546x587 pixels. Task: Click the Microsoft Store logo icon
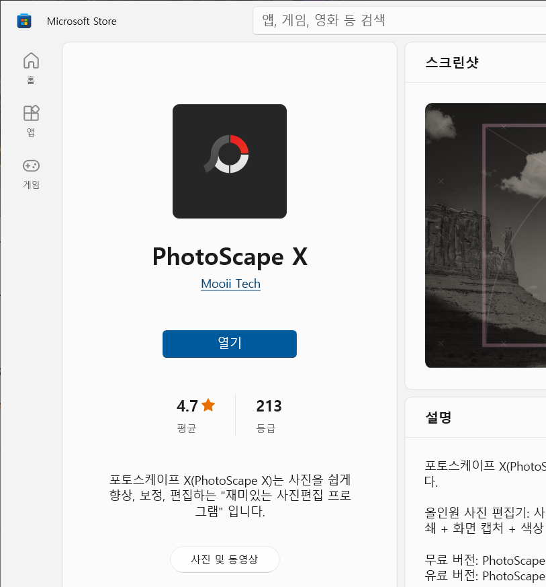[24, 21]
